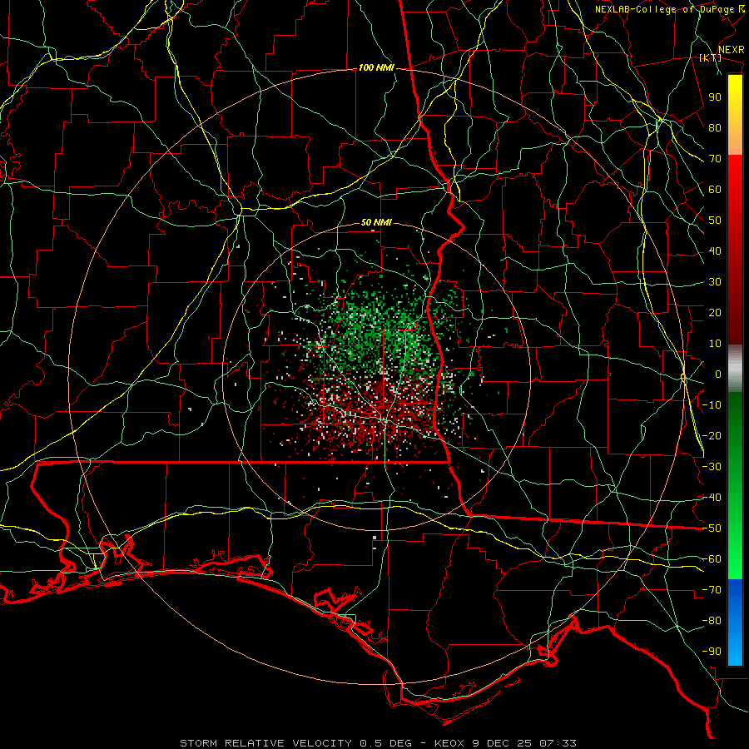Click the -20 value on the velocity scale
This screenshot has height=749, width=749.
pos(712,436)
